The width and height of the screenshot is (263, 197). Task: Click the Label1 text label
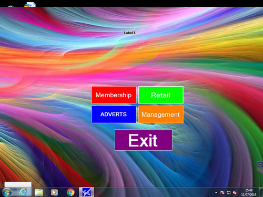129,33
